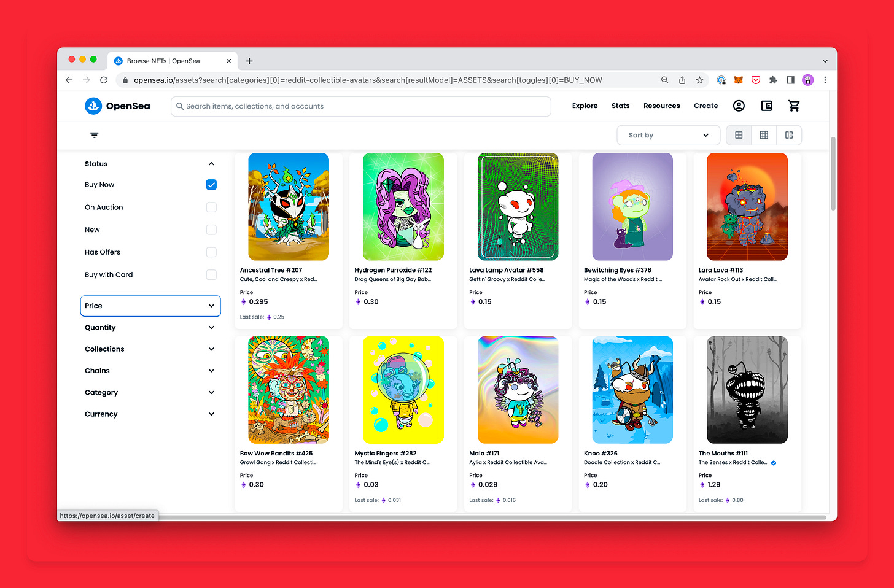Expand the Collections filter

tap(150, 349)
